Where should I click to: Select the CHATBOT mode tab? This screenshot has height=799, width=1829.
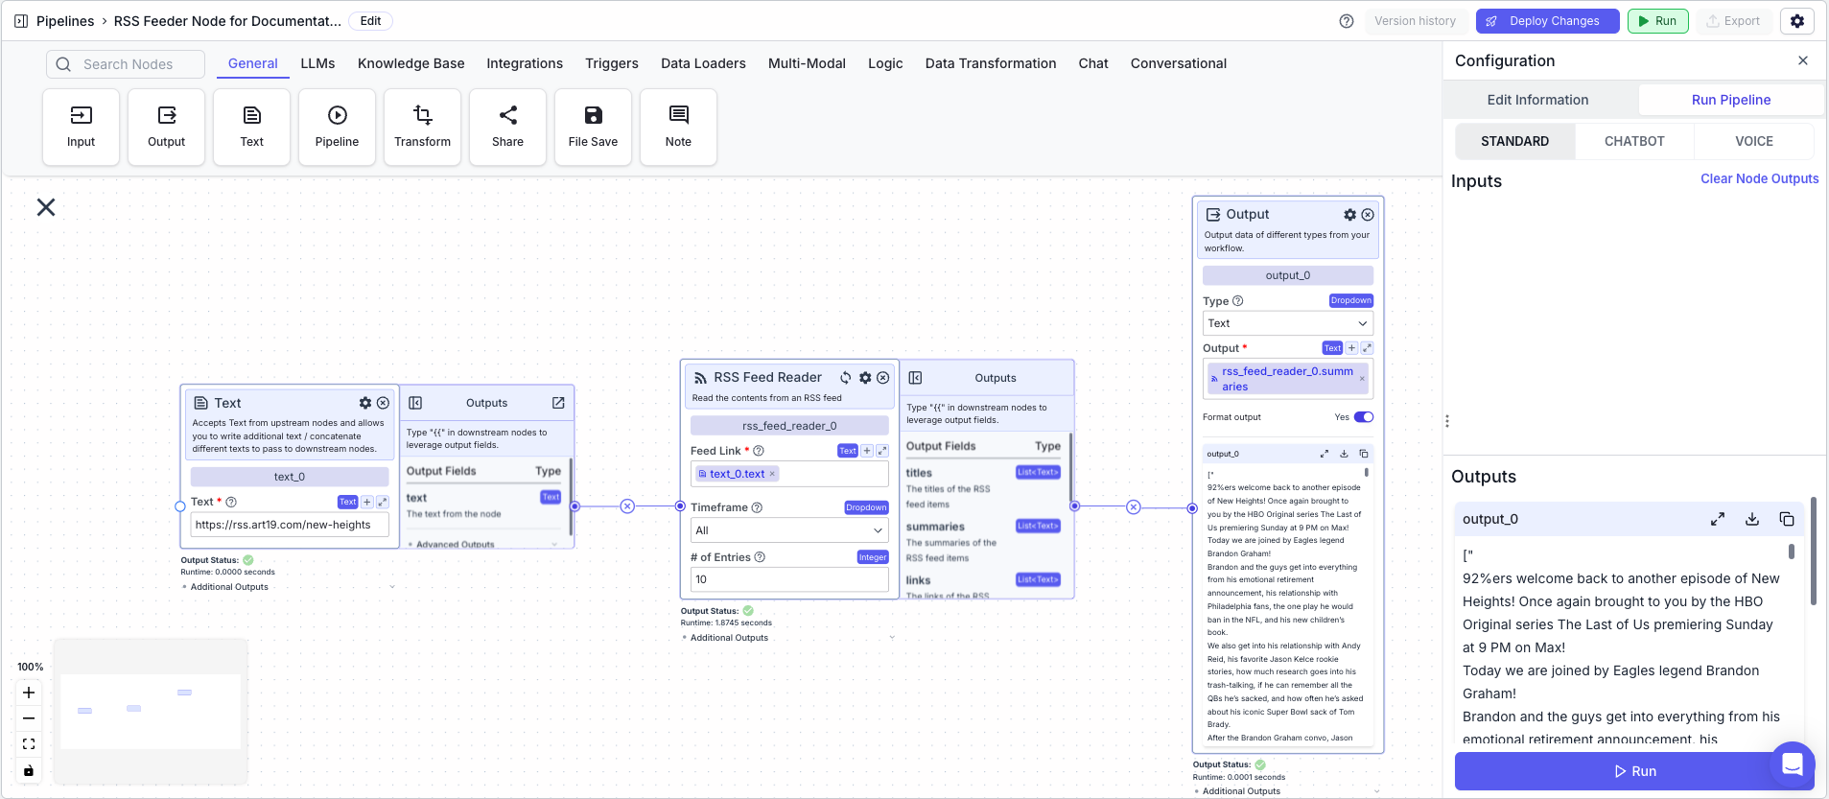pos(1634,141)
